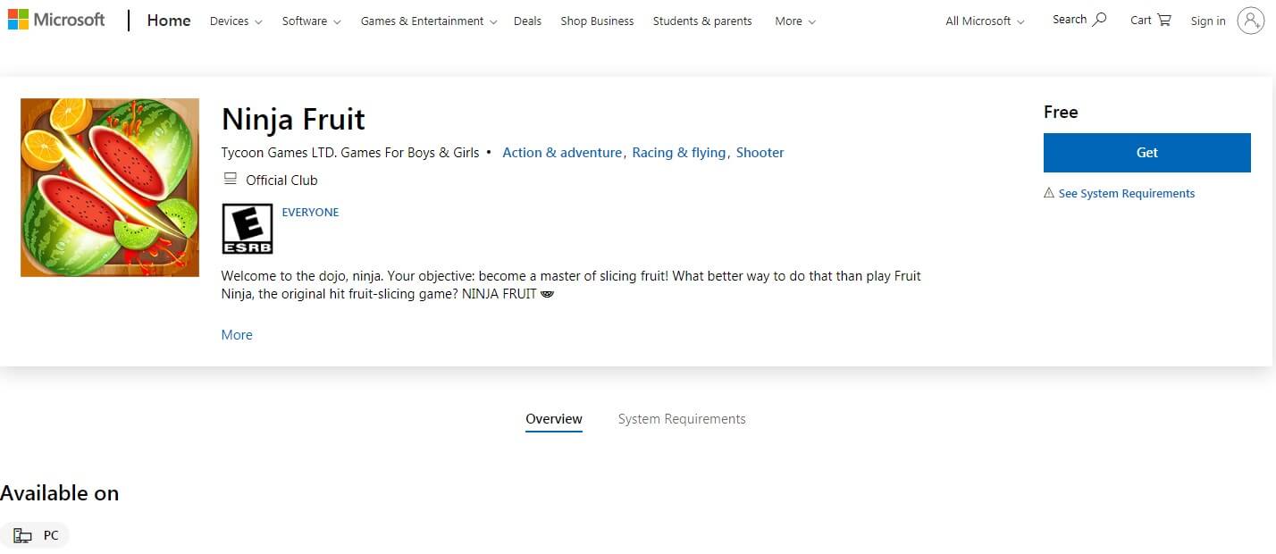Click the PC platform chip

click(36, 535)
